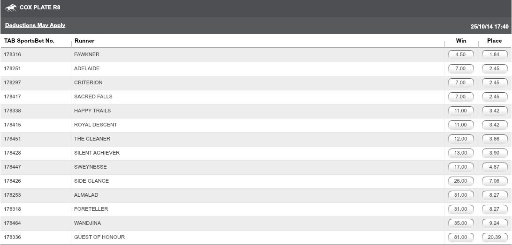Bet on Adelaide to win at 7.00
This screenshot has width=512, height=245.
461,68
